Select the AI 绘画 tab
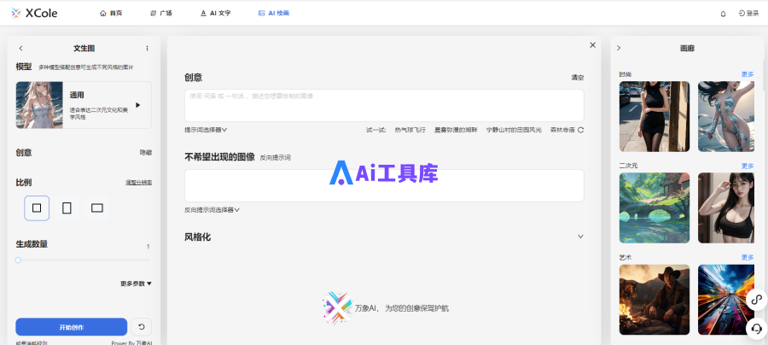Viewport: 768px width, 345px height. (274, 13)
